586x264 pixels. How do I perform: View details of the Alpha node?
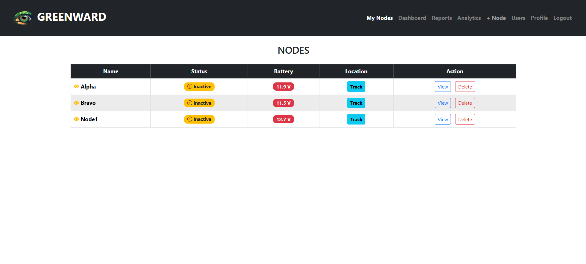tap(443, 87)
